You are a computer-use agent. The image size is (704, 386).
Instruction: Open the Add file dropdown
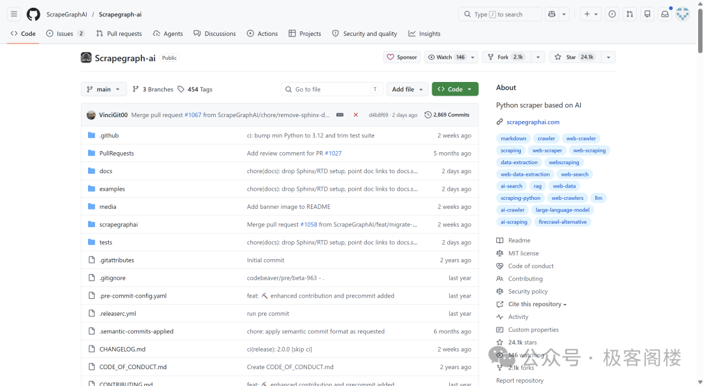(407, 89)
